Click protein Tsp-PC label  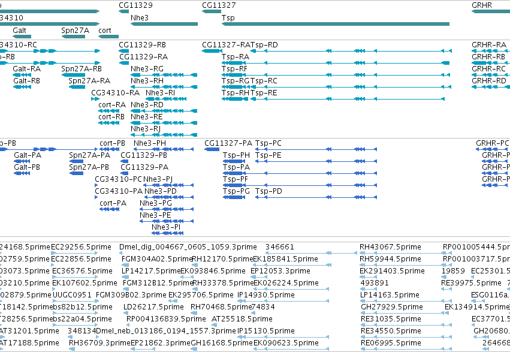pos(268,143)
